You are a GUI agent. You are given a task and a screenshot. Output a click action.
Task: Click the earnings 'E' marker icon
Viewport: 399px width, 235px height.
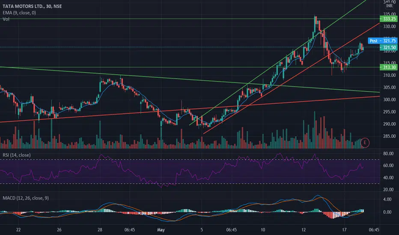click(365, 143)
